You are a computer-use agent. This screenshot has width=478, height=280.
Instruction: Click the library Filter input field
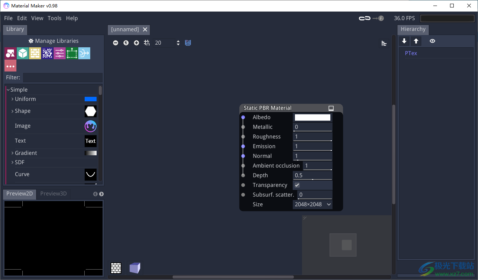[x=63, y=77]
